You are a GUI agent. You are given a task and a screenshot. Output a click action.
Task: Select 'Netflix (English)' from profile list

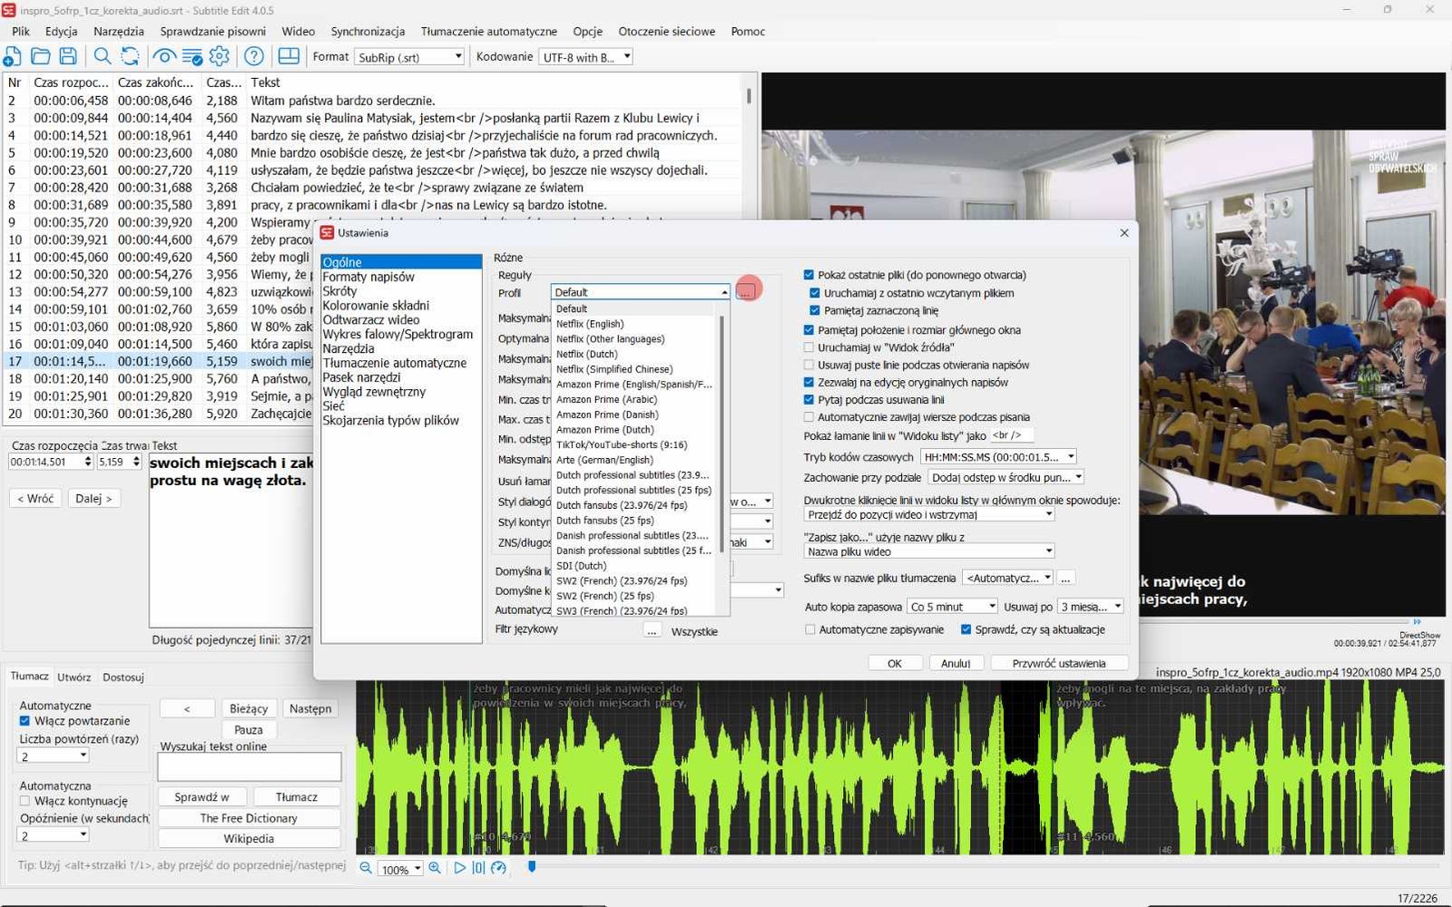tap(590, 324)
